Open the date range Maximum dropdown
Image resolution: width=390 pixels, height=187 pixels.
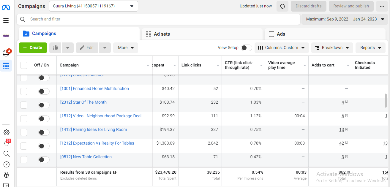pos(345,19)
